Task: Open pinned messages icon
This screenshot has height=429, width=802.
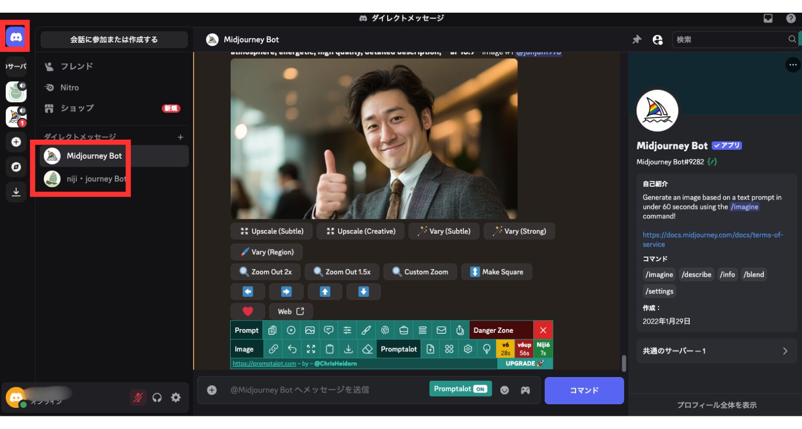Action: point(637,39)
